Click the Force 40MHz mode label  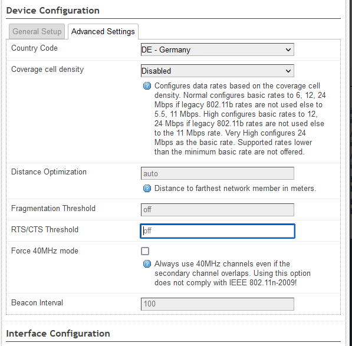pyautogui.click(x=45, y=251)
